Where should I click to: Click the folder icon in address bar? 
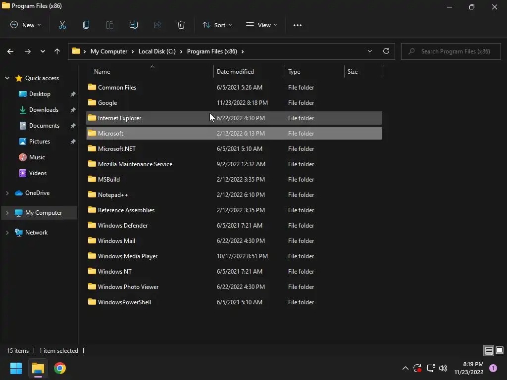(76, 51)
